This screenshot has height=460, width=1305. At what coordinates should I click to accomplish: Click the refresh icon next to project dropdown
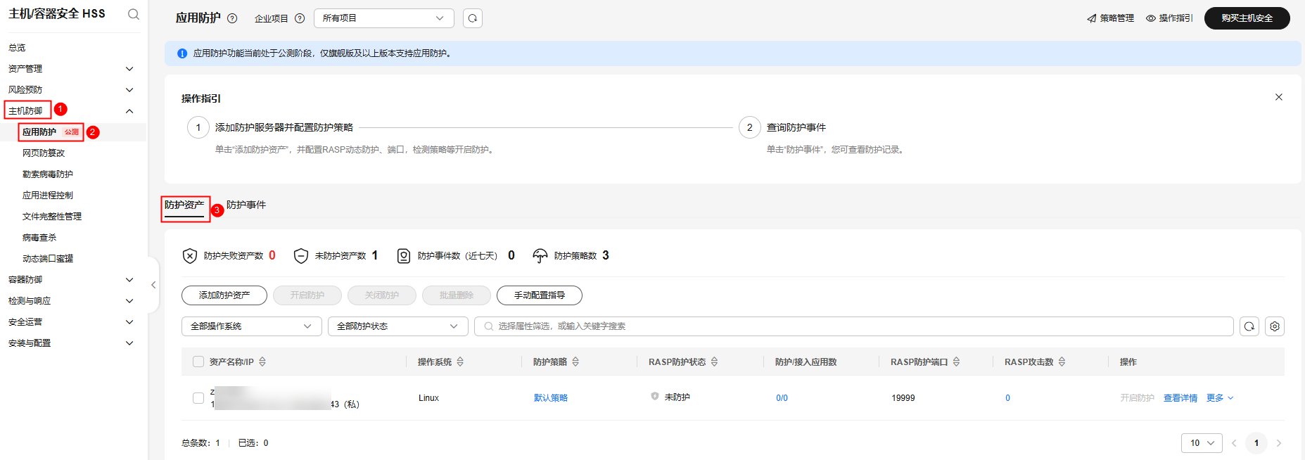pyautogui.click(x=473, y=18)
